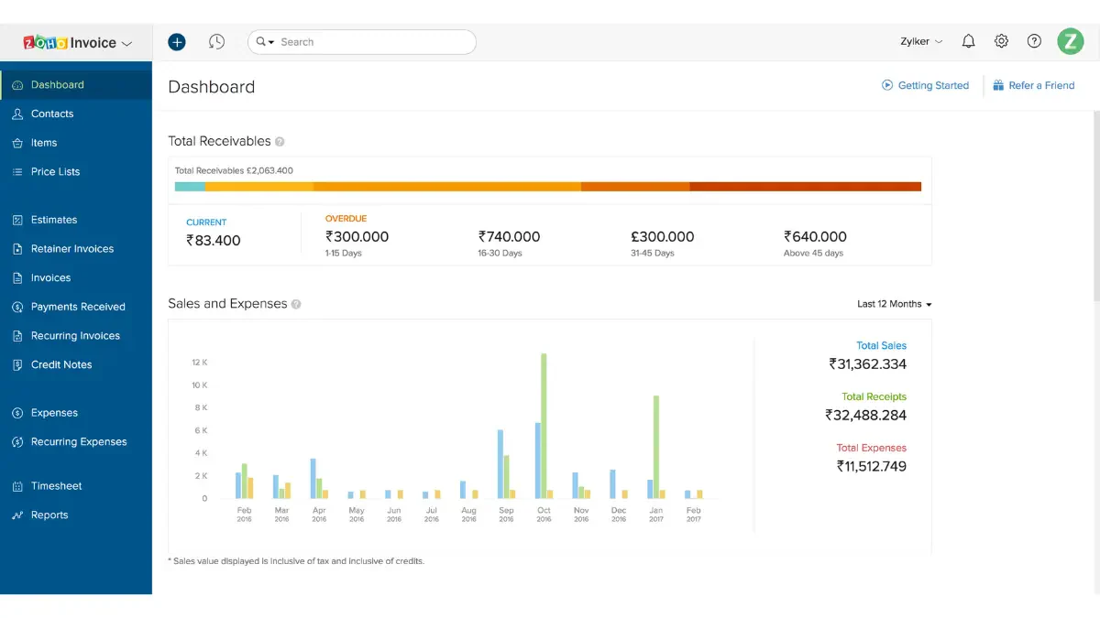The height and width of the screenshot is (618, 1100).
Task: Open Dashboard in the sidebar
Action: click(x=76, y=85)
